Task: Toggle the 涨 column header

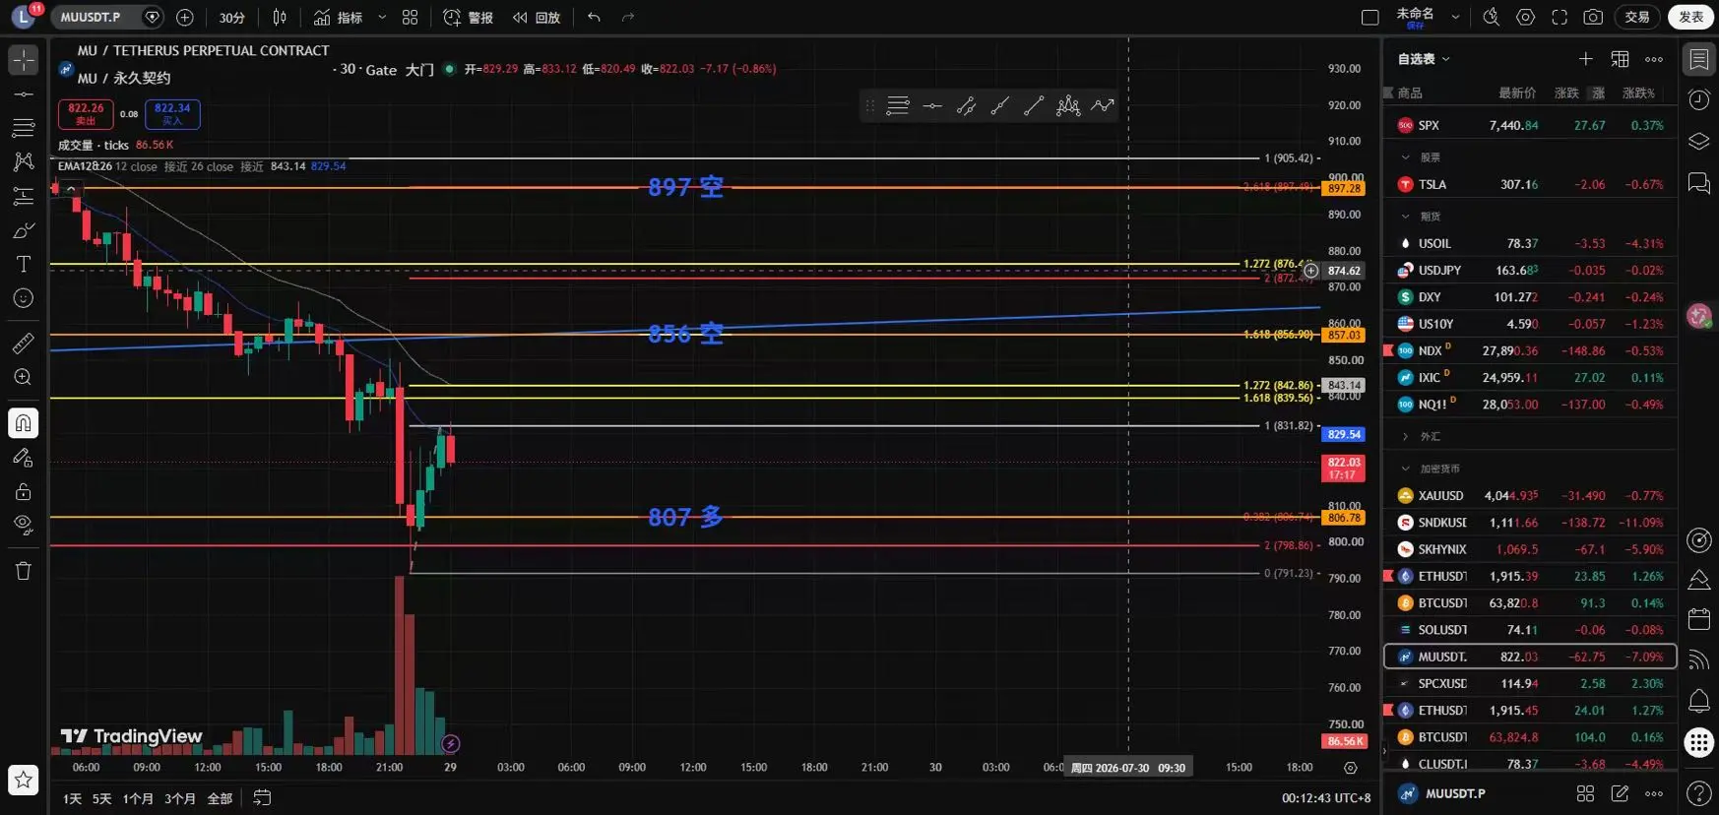Action: [1598, 93]
